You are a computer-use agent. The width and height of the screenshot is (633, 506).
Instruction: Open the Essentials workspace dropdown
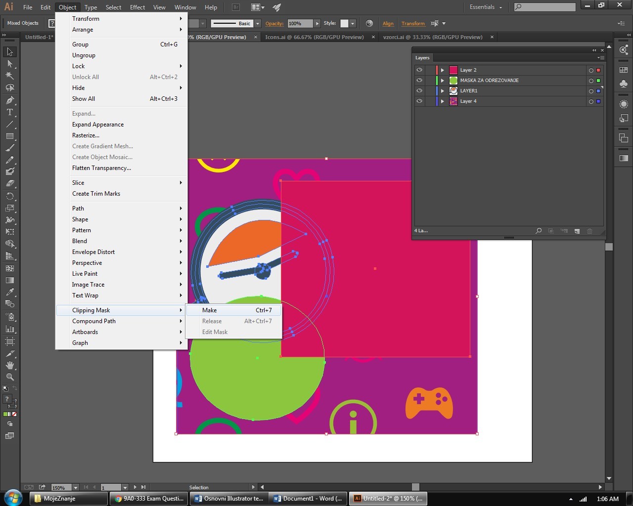pyautogui.click(x=485, y=7)
